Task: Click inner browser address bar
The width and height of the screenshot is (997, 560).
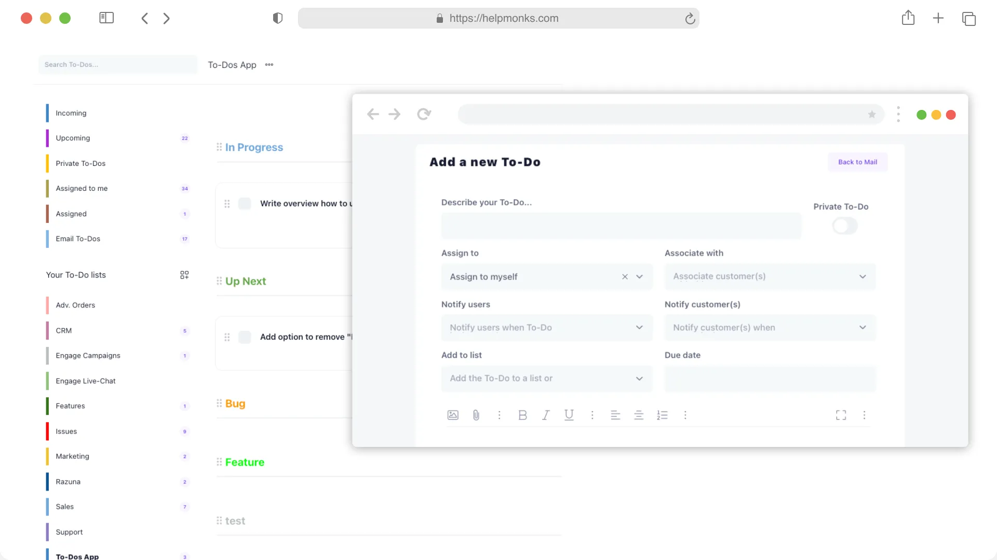Action: click(671, 114)
